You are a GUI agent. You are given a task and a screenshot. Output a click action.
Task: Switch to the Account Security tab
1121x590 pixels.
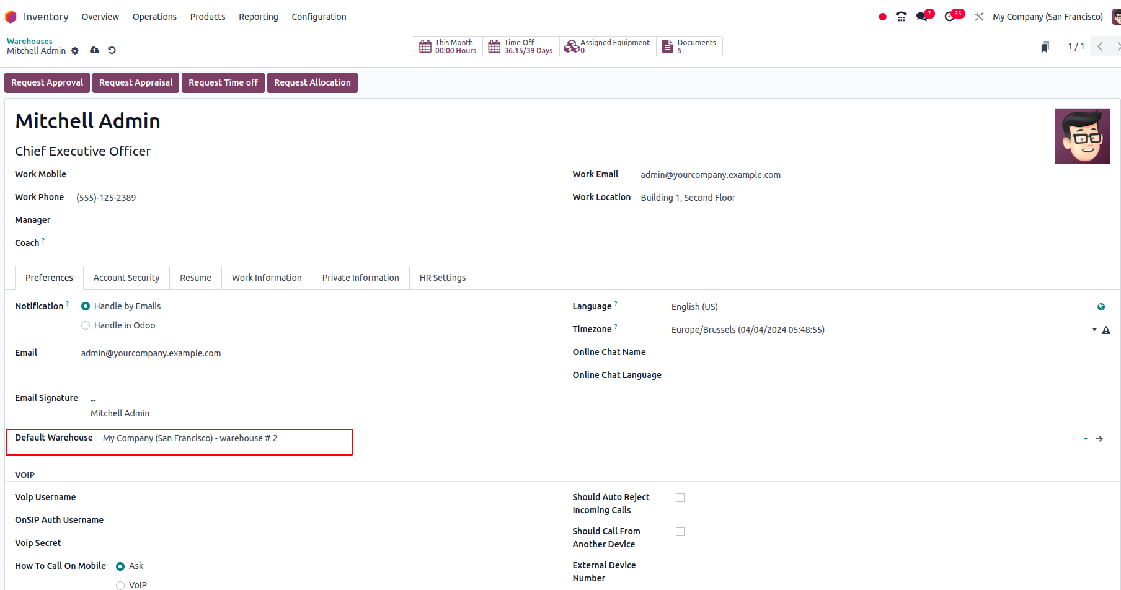[126, 278]
